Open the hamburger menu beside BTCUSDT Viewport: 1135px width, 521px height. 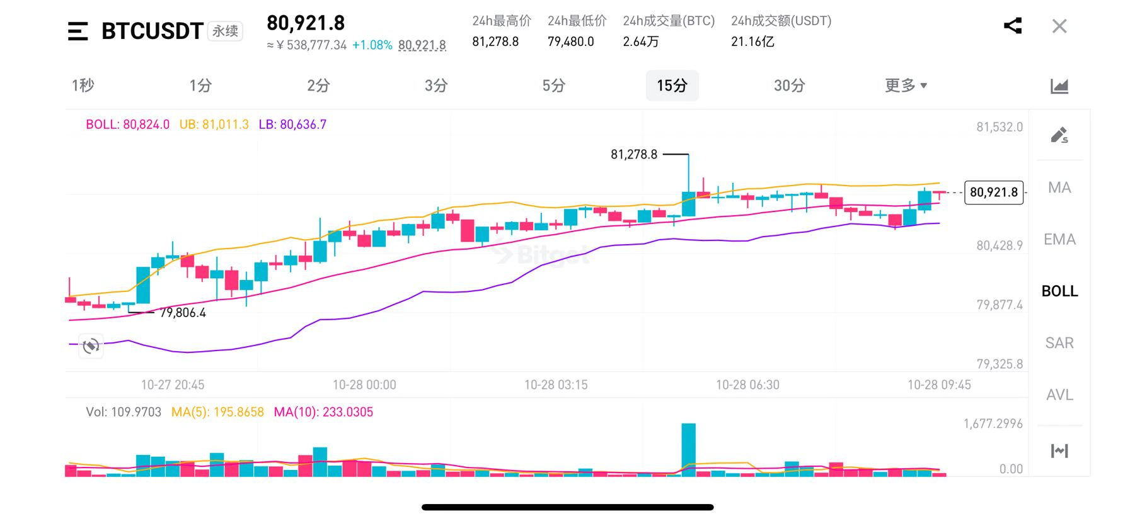pyautogui.click(x=78, y=31)
